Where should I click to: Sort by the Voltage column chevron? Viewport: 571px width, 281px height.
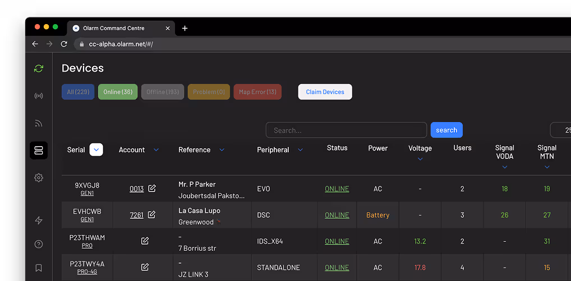pos(420,159)
